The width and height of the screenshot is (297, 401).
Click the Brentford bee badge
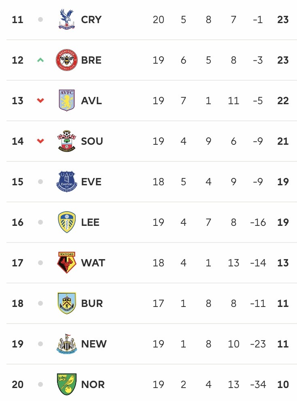pyautogui.click(x=67, y=60)
